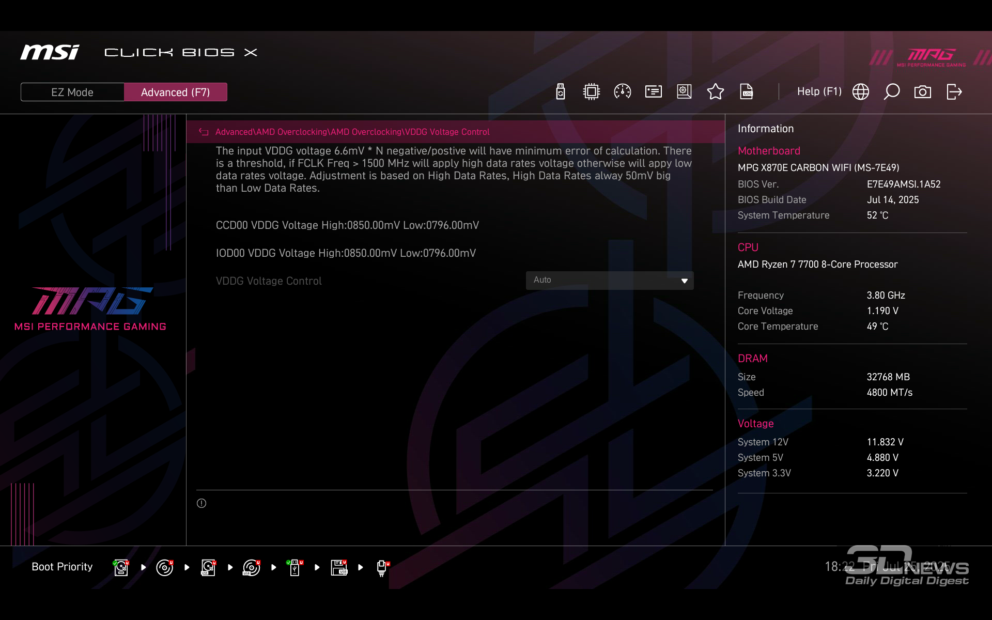
Task: Click the DRAM heading
Action: (752, 359)
